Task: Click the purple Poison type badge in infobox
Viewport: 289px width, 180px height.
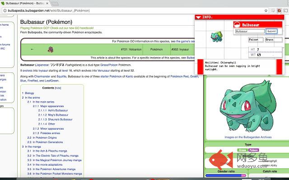Action: [x=254, y=150]
